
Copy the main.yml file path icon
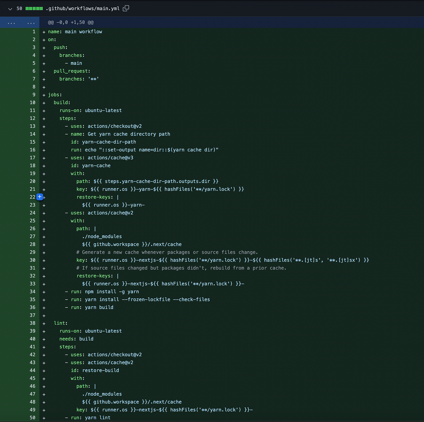[x=126, y=8]
